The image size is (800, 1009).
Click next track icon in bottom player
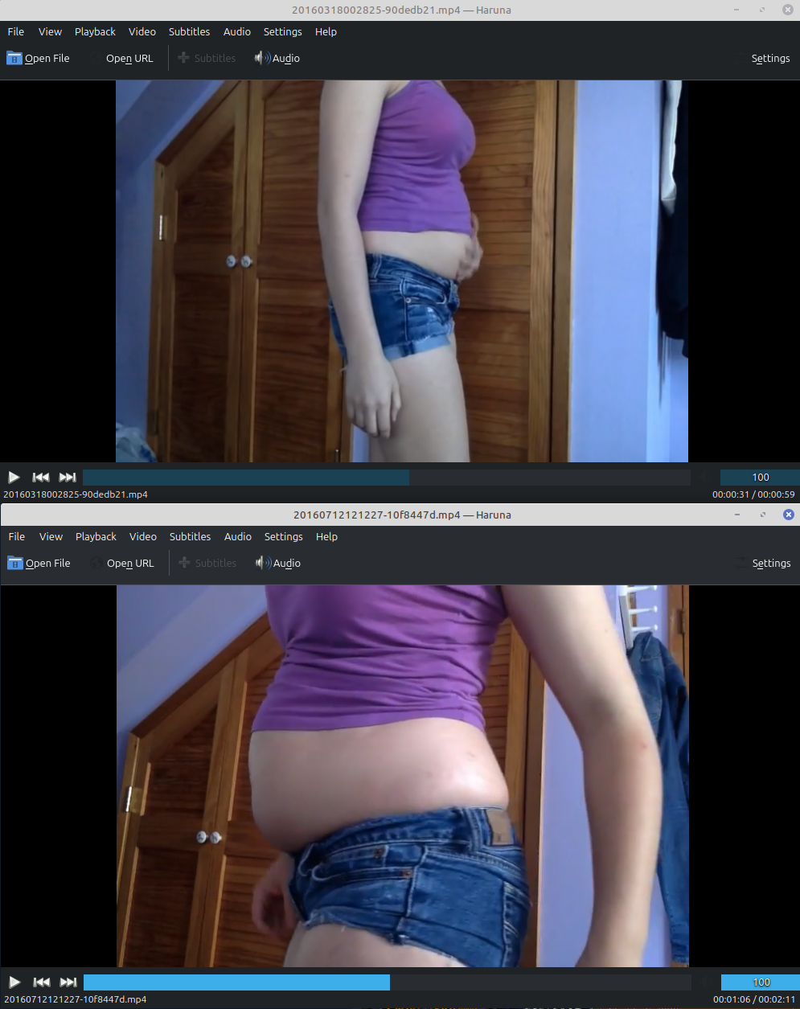[x=68, y=982]
